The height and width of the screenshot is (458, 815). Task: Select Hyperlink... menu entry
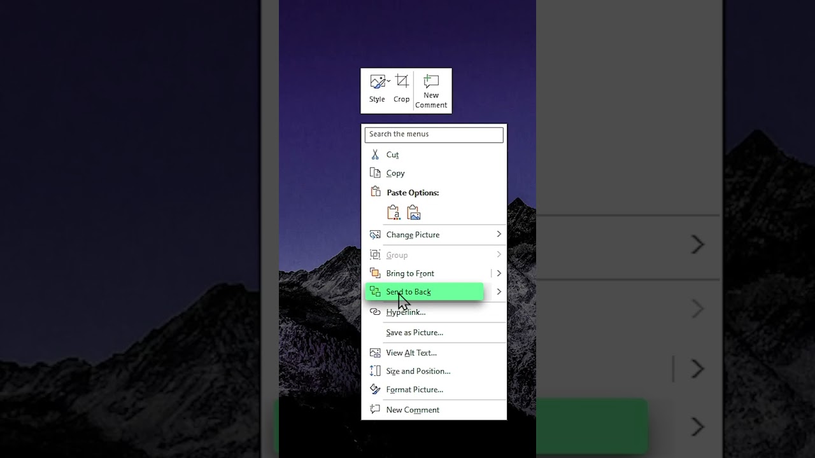coord(434,312)
